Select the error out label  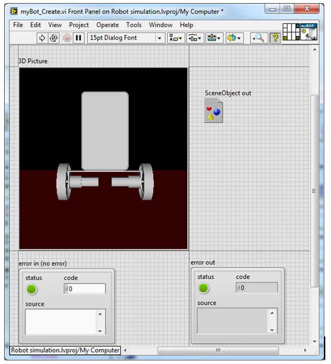(x=203, y=263)
